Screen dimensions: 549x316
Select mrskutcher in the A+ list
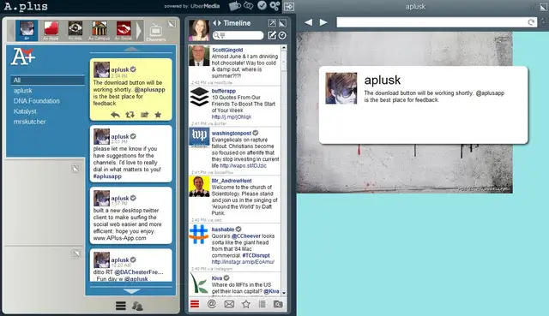pos(29,122)
